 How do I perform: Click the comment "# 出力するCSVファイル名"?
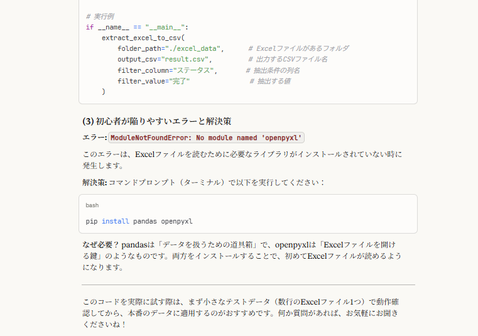click(286, 59)
